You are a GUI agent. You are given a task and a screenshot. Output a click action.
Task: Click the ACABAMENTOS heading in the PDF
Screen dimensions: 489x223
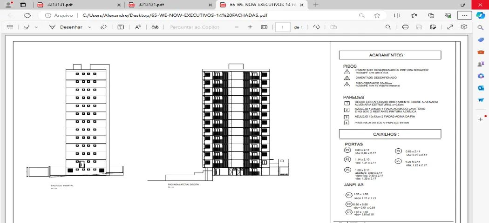pos(387,55)
